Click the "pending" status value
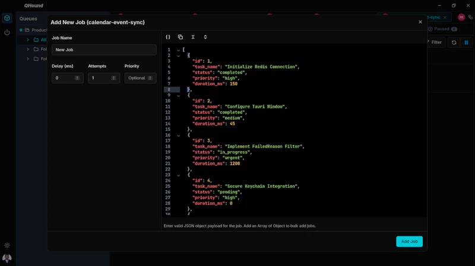This screenshot has height=266, width=475. click(x=229, y=192)
